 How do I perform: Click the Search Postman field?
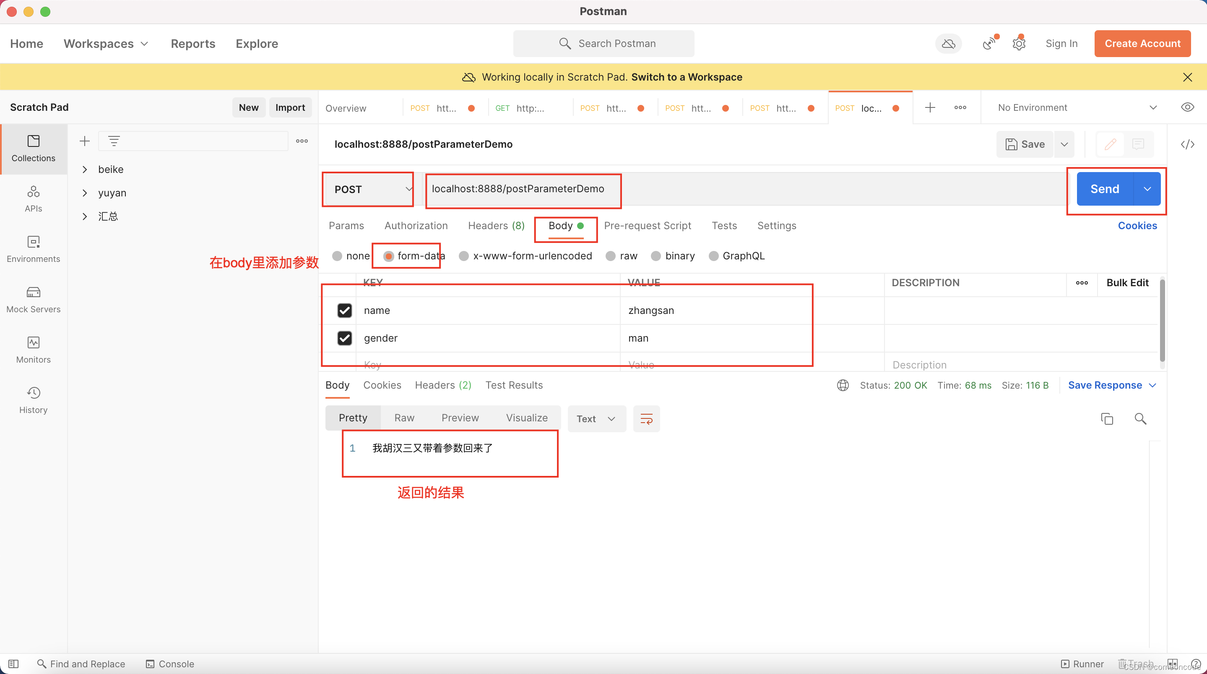coord(603,44)
